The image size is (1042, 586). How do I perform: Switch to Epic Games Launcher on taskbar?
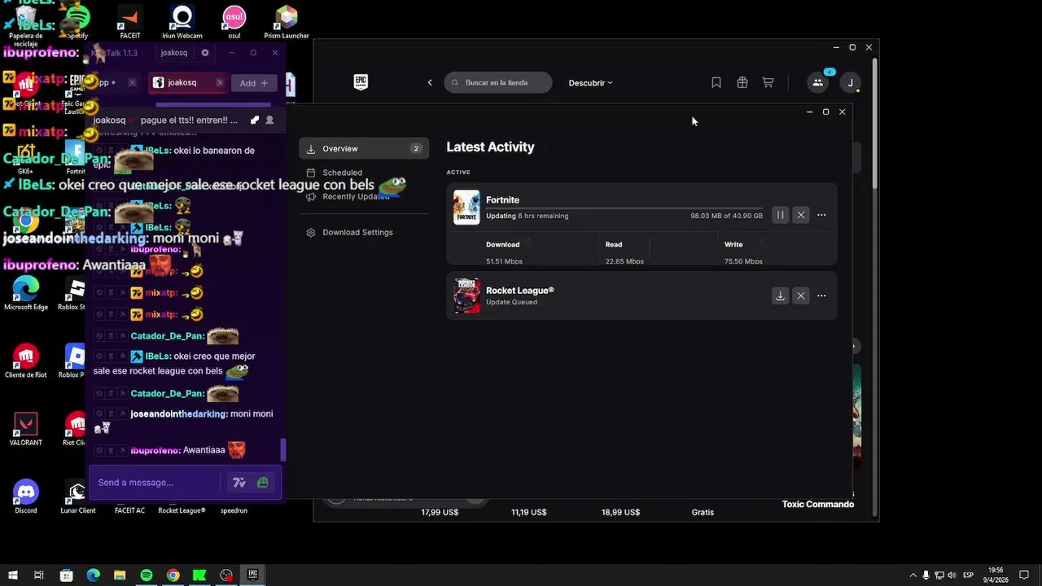253,575
